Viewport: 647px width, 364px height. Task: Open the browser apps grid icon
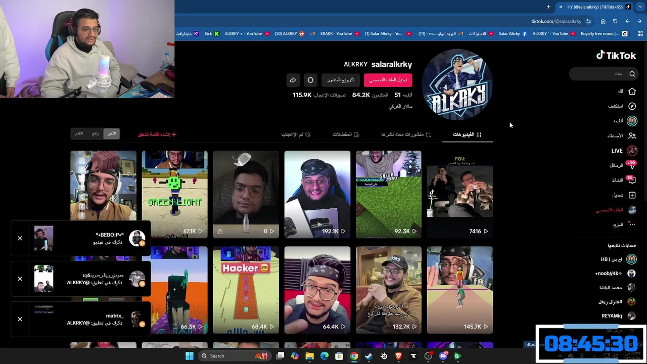click(640, 34)
